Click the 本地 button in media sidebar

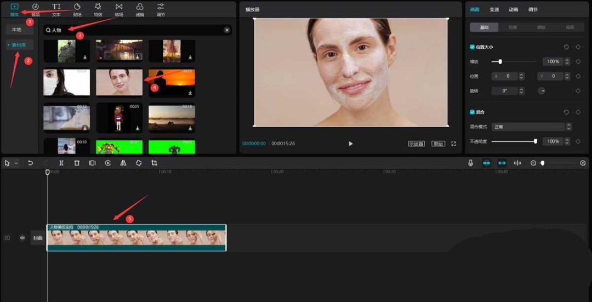[x=16, y=30]
